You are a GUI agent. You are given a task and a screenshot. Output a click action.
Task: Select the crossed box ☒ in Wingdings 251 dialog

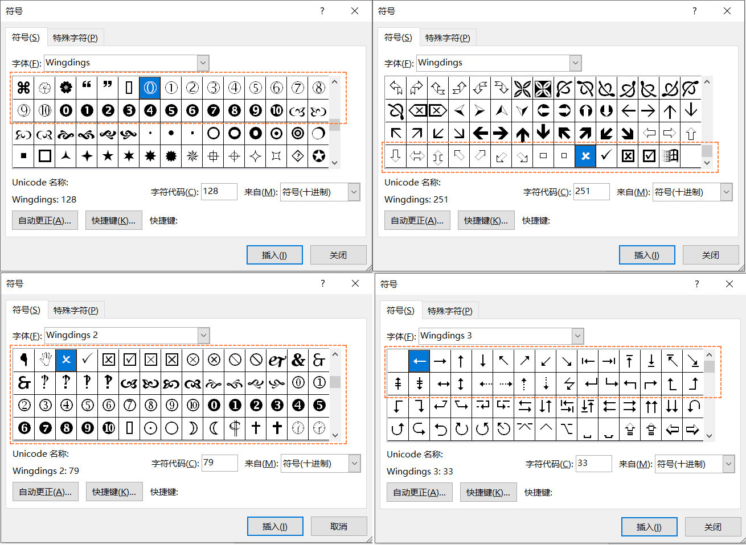(628, 156)
